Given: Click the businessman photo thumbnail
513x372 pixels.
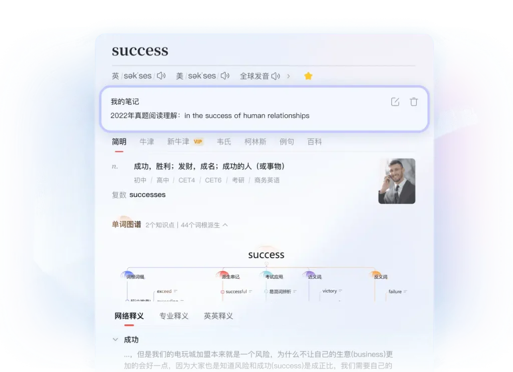Looking at the screenshot, I should (x=397, y=181).
